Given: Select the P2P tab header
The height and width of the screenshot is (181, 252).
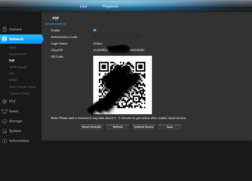Looking at the screenshot, I should click(55, 18).
